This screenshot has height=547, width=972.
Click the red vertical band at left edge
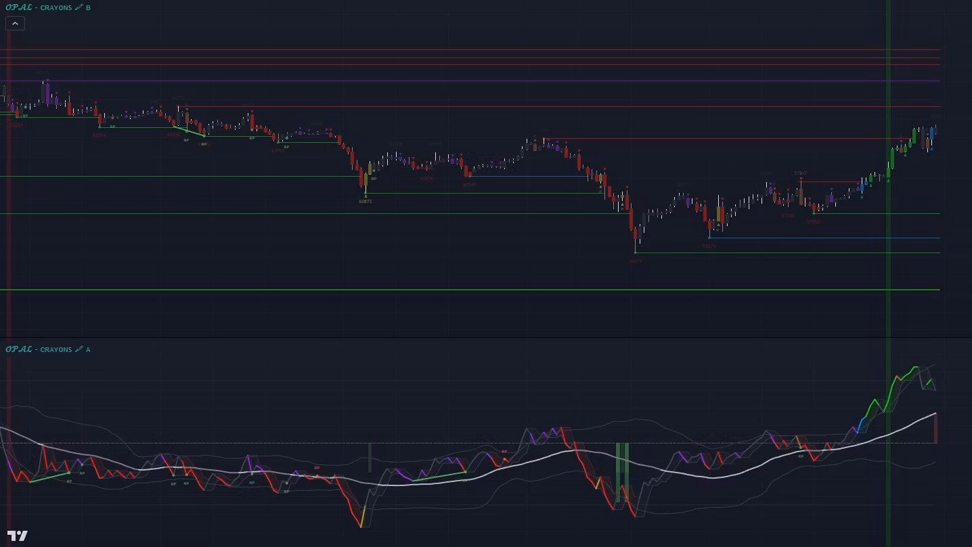8,203
